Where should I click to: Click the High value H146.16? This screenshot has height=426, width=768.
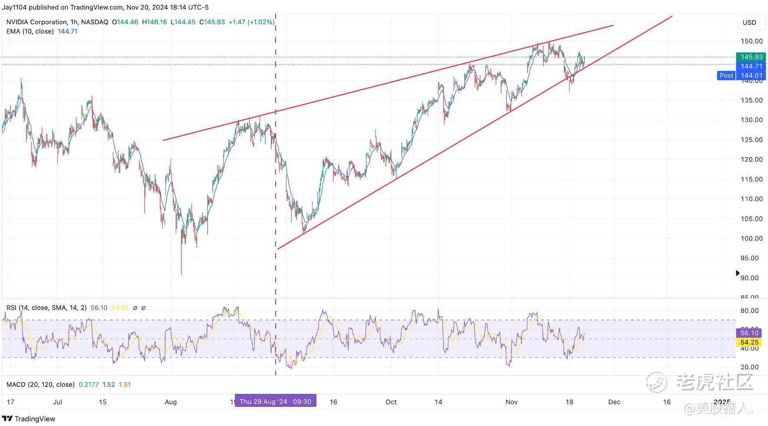point(155,22)
